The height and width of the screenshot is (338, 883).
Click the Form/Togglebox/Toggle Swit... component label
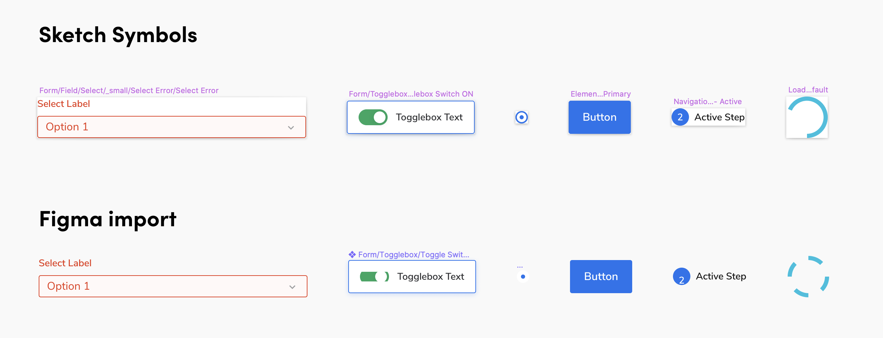414,255
